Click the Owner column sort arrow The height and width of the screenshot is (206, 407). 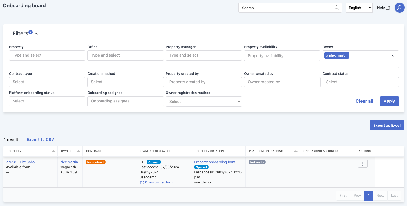click(79, 151)
